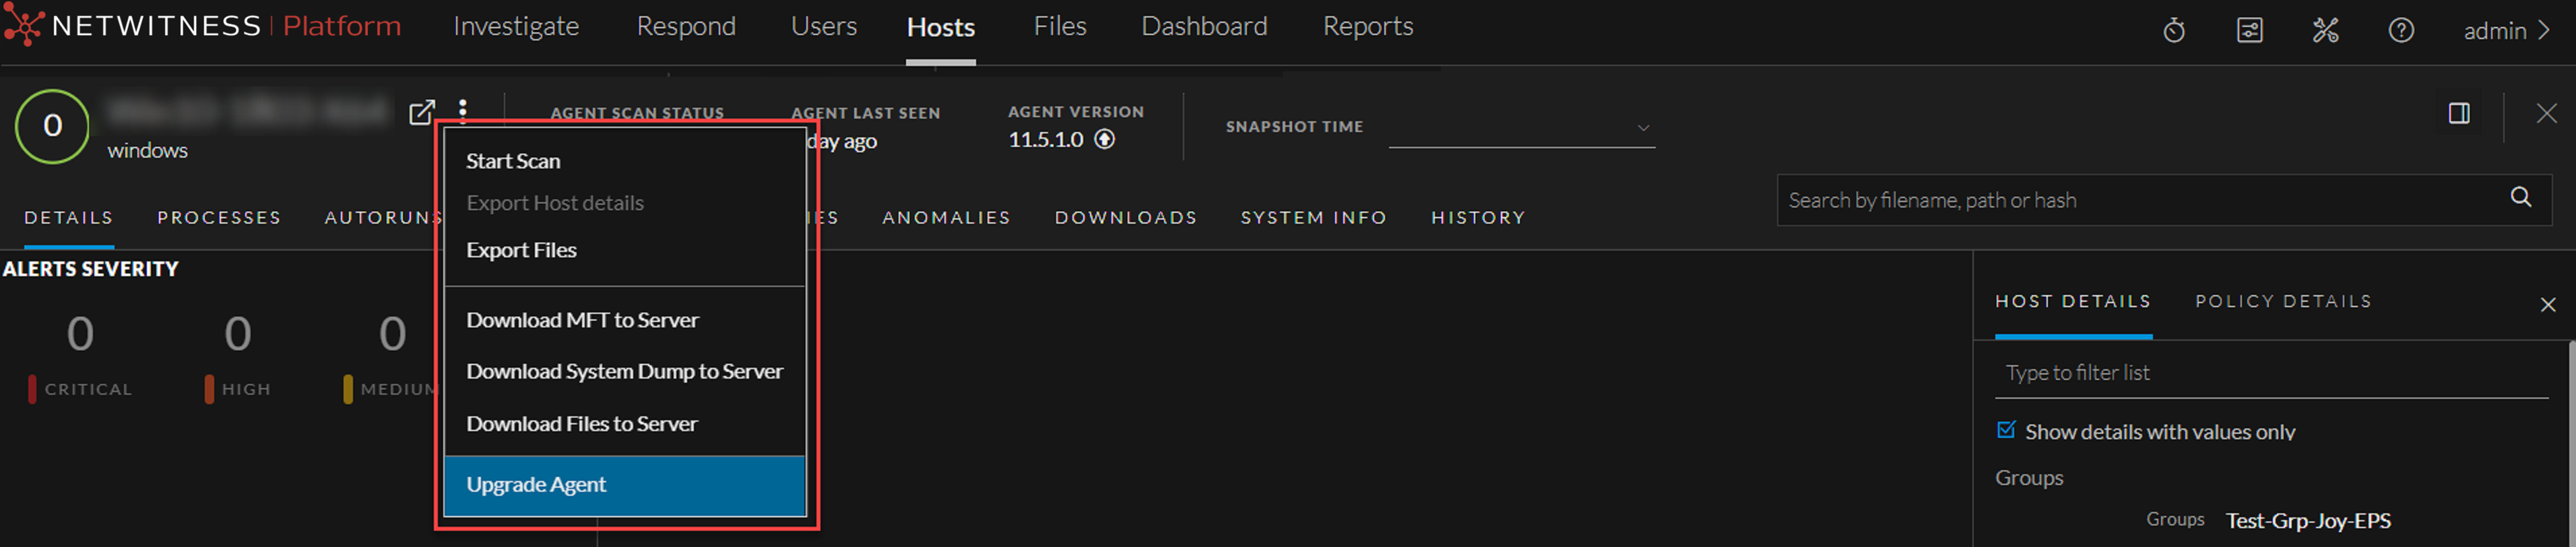The image size is (2576, 547).
Task: Open the Snapshot Time dropdown
Action: [x=1521, y=128]
